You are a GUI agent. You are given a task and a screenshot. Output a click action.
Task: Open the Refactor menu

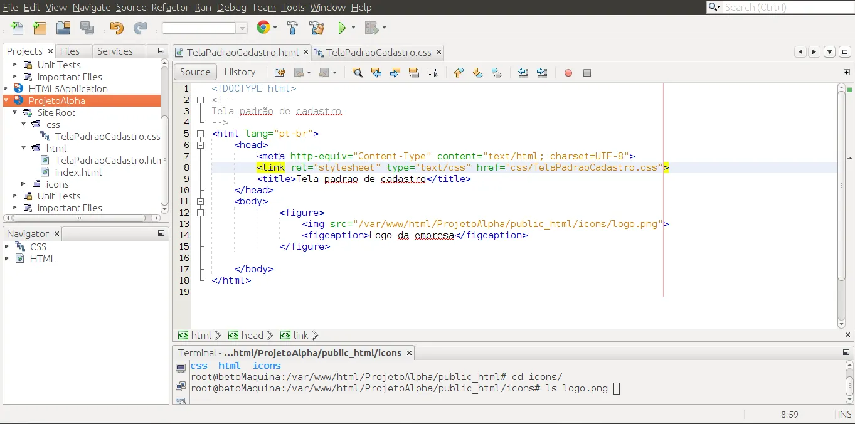pyautogui.click(x=170, y=8)
